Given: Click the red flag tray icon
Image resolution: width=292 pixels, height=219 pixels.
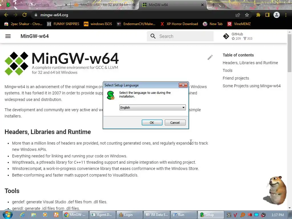Looking at the screenshot, I should (250, 215).
